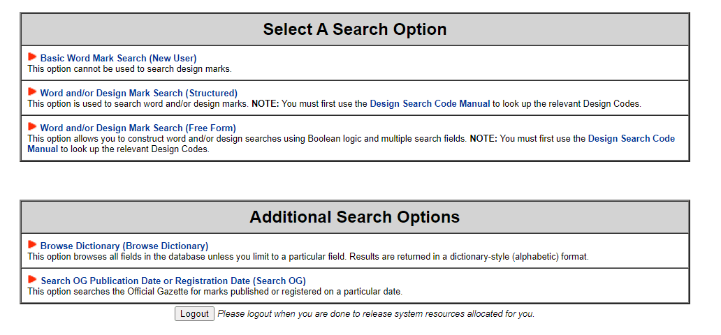Click the "Please logout when you are done" notice
Viewport: 721px width, 335px height.
click(x=376, y=314)
